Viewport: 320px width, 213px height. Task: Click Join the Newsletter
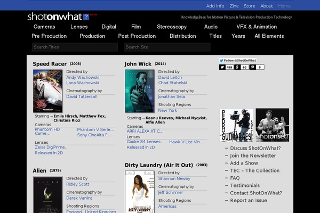pos(253,155)
